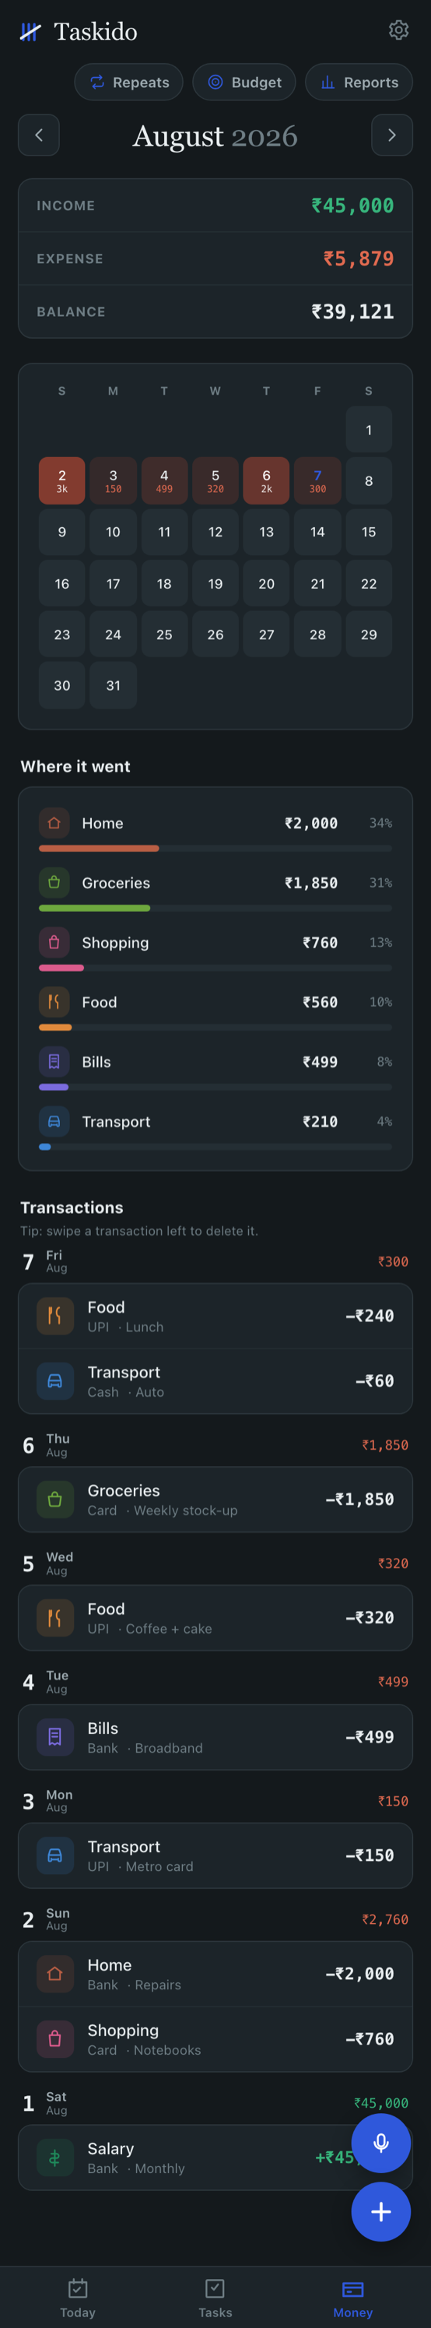Switch to the Today tab
431x2328 pixels.
[x=78, y=2298]
